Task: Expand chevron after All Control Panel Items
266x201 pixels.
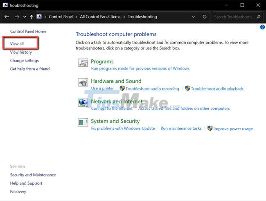Action: [124, 17]
